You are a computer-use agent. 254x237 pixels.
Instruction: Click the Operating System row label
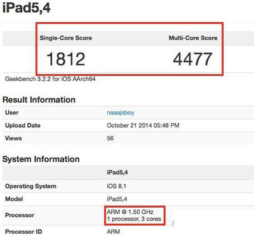tap(30, 186)
